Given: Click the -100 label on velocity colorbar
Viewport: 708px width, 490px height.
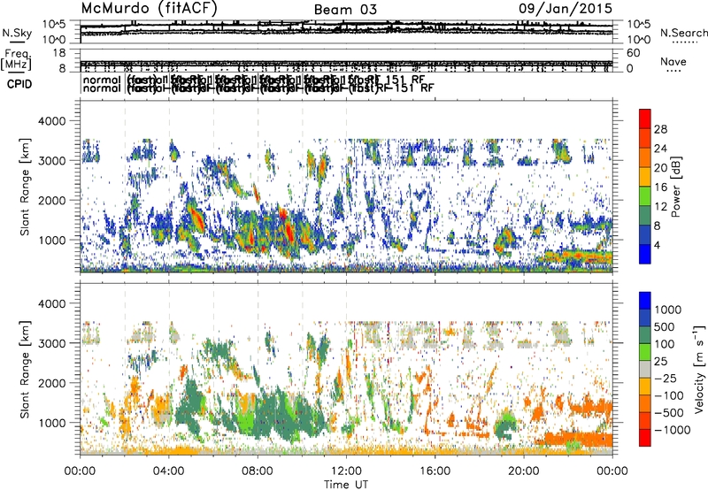Looking at the screenshot, I should (669, 395).
